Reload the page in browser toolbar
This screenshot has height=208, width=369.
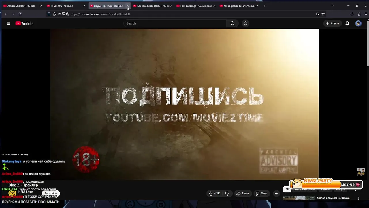coord(20,14)
